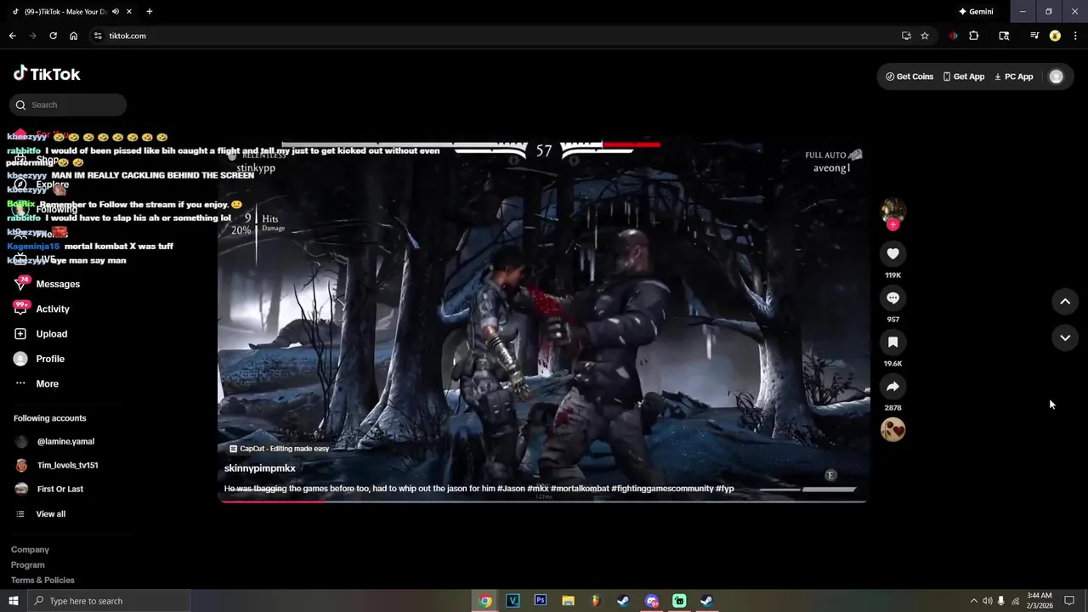This screenshot has width=1088, height=612.
Task: Open Photoshop from the taskbar
Action: pyautogui.click(x=540, y=601)
